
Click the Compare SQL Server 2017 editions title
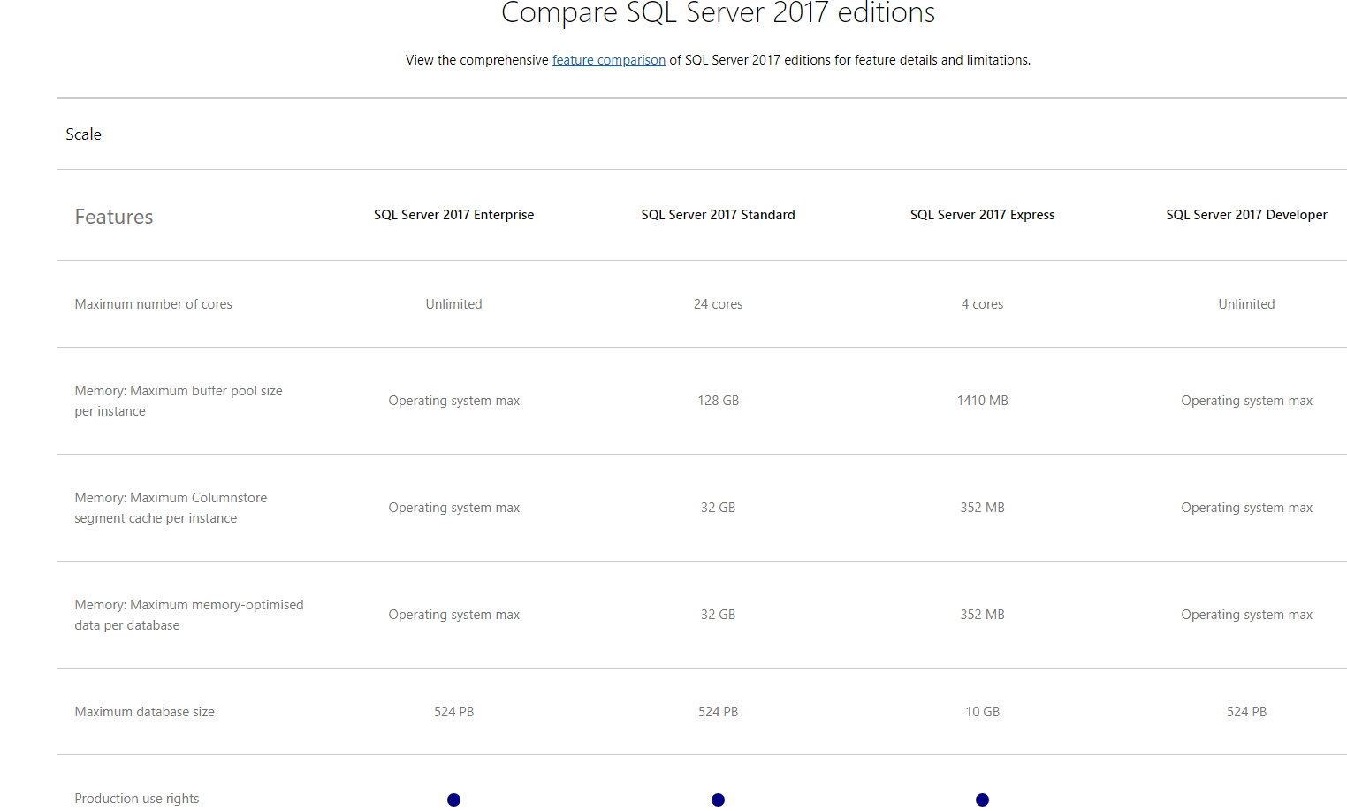718,13
